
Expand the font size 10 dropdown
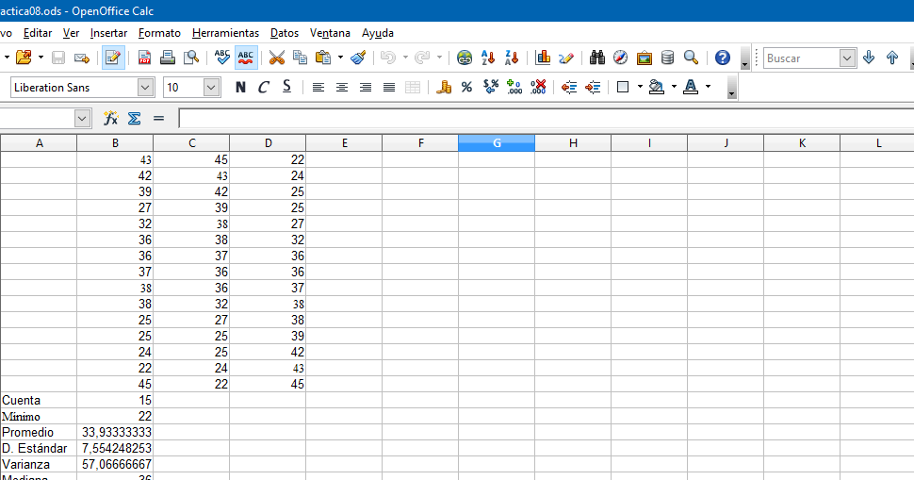pyautogui.click(x=211, y=88)
